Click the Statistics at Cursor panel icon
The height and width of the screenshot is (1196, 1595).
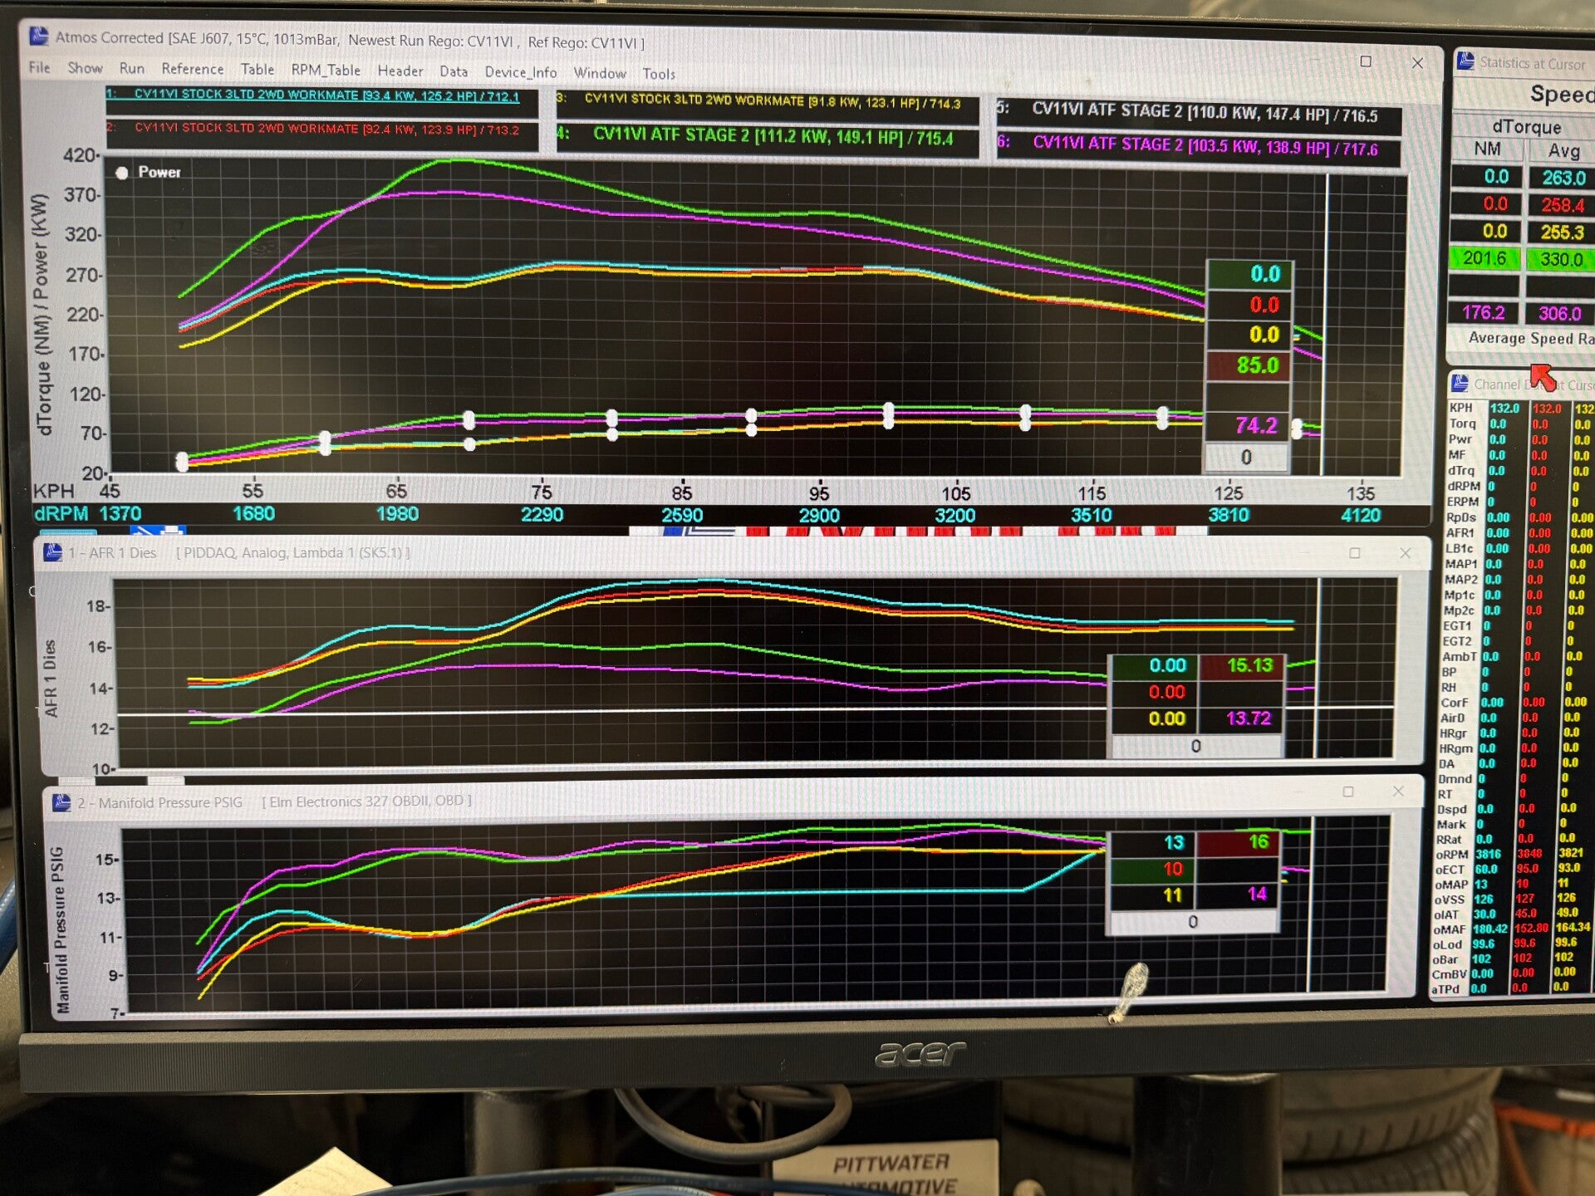point(1466,61)
